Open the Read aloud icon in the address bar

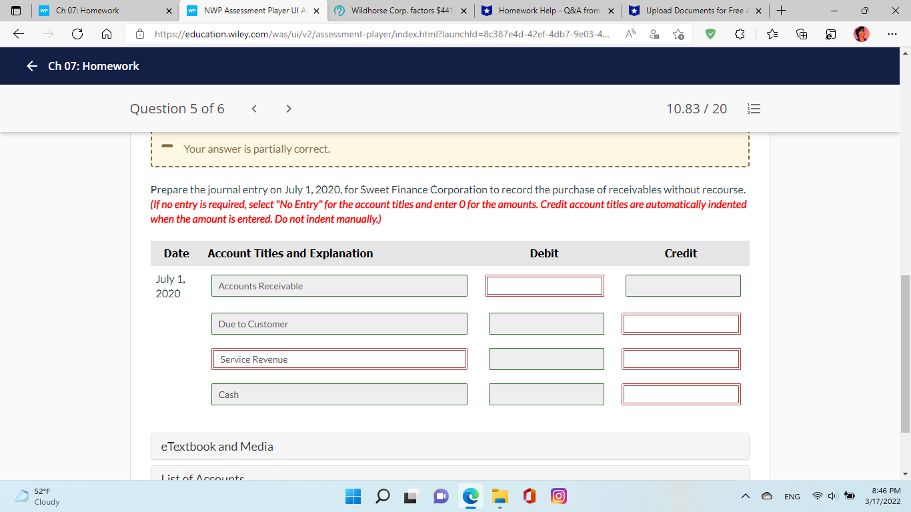pyautogui.click(x=628, y=34)
